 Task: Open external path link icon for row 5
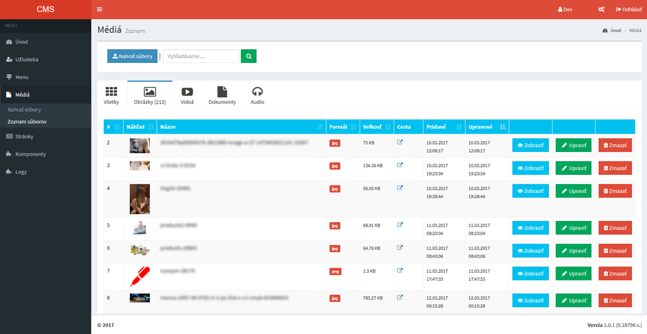pyautogui.click(x=399, y=224)
